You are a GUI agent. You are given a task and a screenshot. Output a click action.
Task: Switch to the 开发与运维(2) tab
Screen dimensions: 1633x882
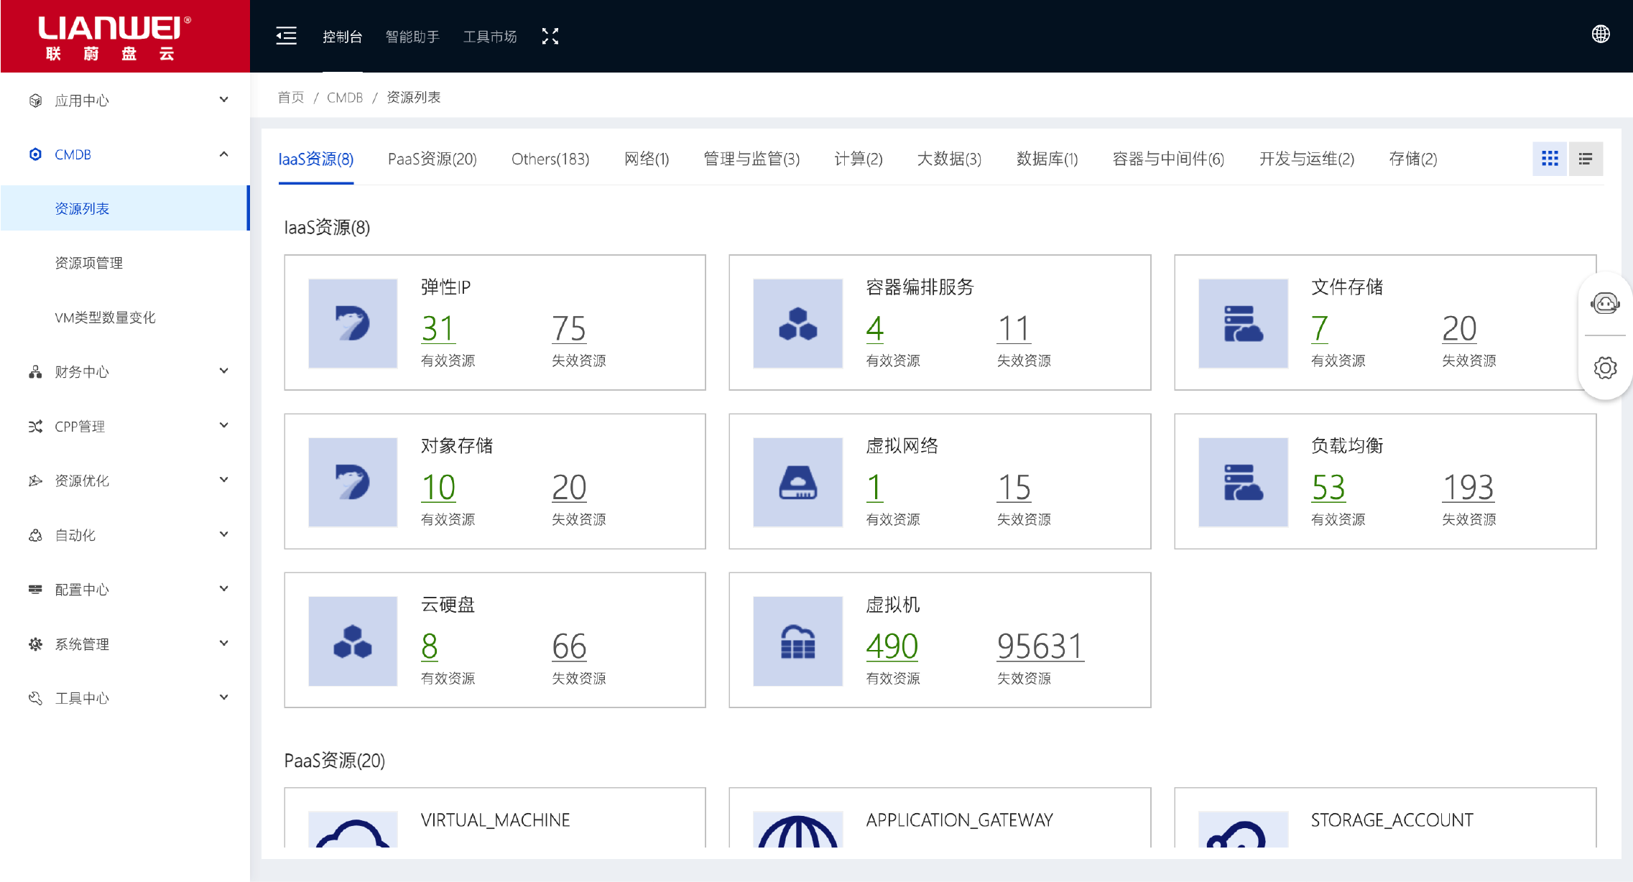tap(1307, 159)
